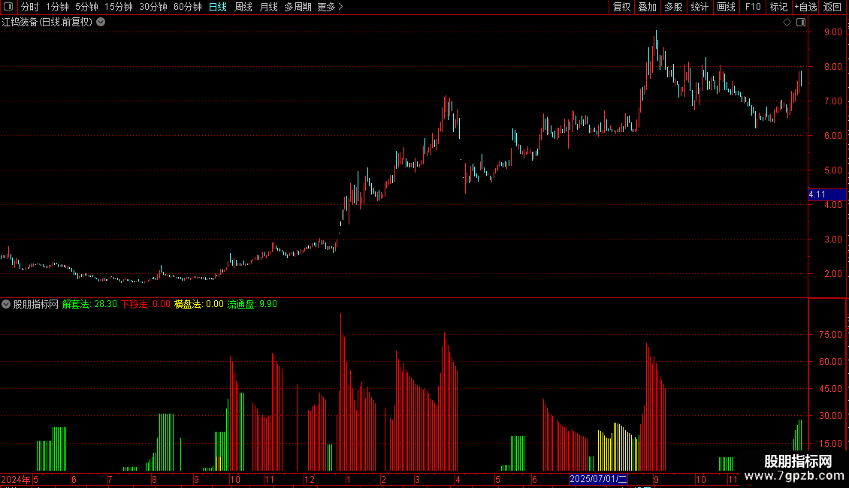Click 返回 to go back
Image resolution: width=849 pixels, height=488 pixels.
coord(832,7)
